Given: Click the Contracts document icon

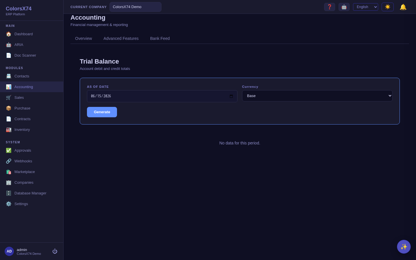Looking at the screenshot, I should 9,119.
